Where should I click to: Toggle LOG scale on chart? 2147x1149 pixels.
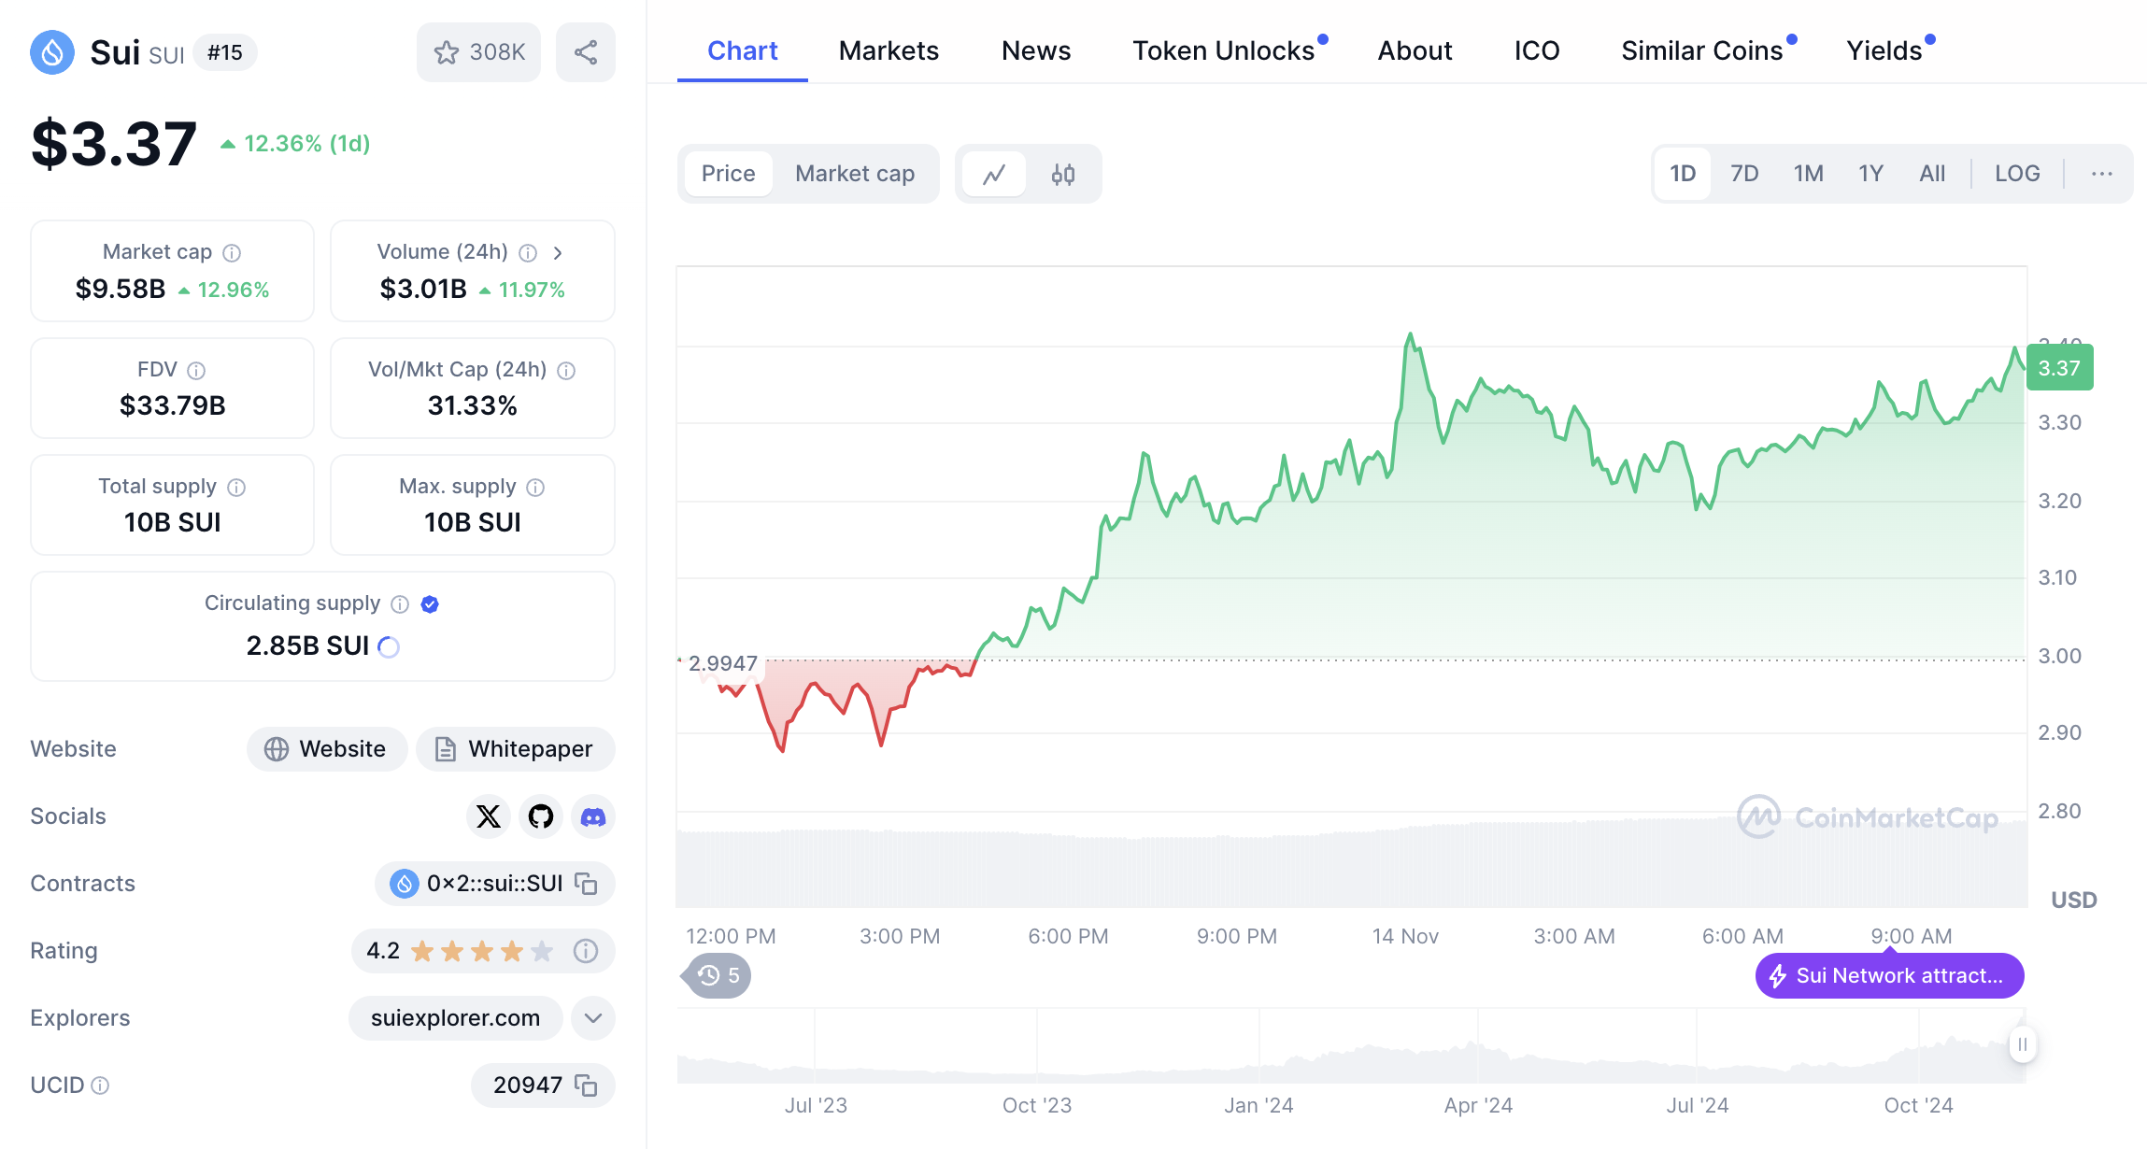pyautogui.click(x=2017, y=174)
